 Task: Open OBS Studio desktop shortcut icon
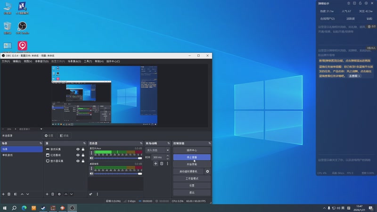point(22,28)
